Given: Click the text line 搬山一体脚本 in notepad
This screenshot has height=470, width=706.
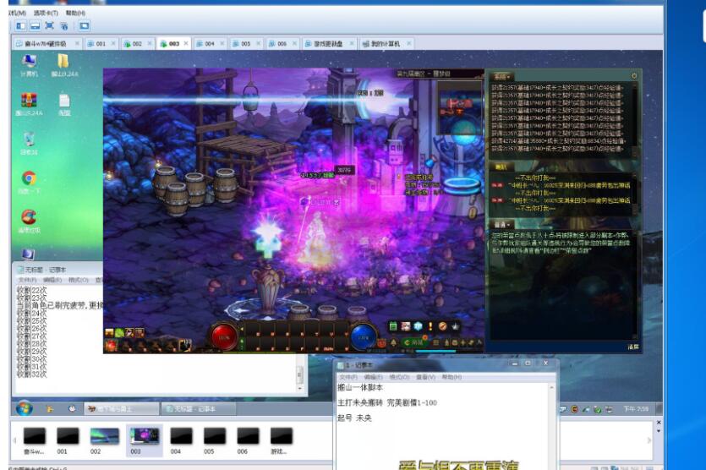Looking at the screenshot, I should pos(360,387).
